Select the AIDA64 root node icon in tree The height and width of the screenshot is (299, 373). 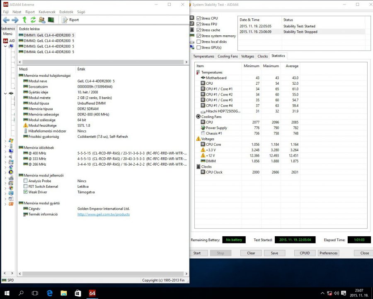[5, 41]
